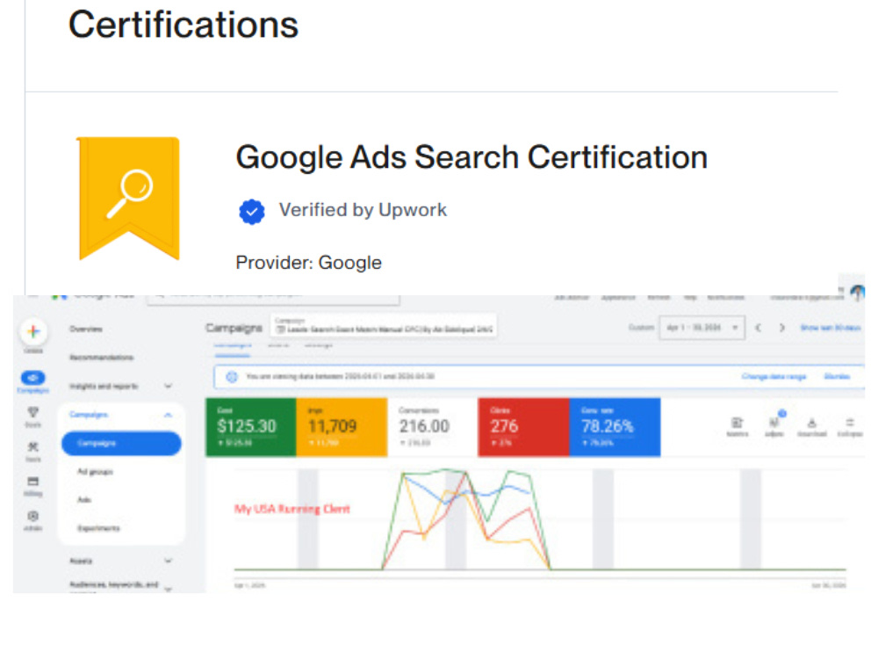Expand the Assets section
Viewport: 878px width, 659px height.
tap(168, 561)
